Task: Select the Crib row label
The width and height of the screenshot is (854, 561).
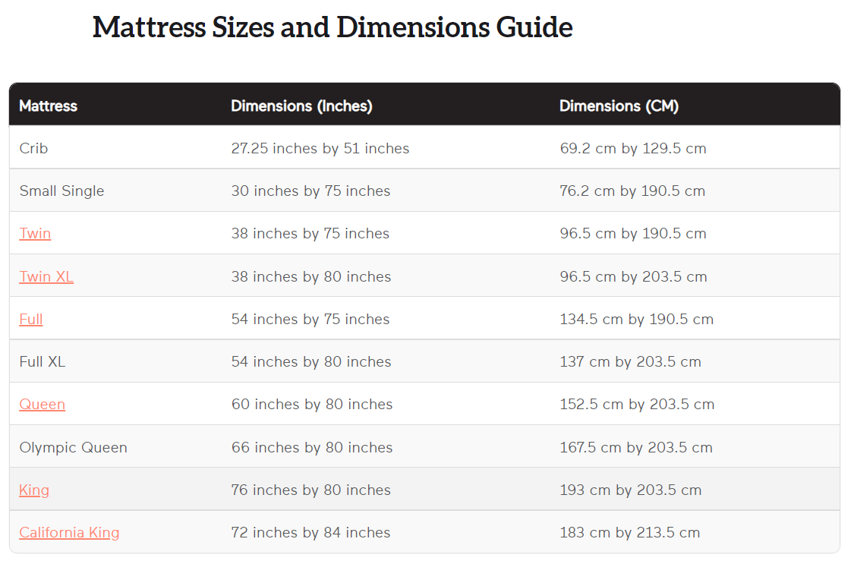Action: [x=33, y=148]
